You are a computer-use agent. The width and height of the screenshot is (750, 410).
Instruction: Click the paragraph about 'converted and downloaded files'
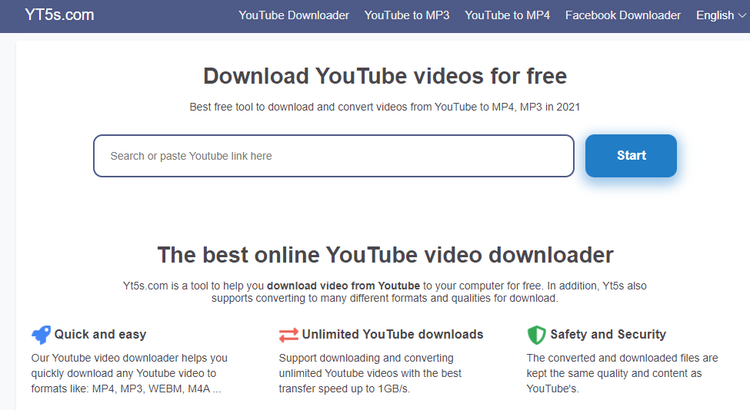[622, 373]
